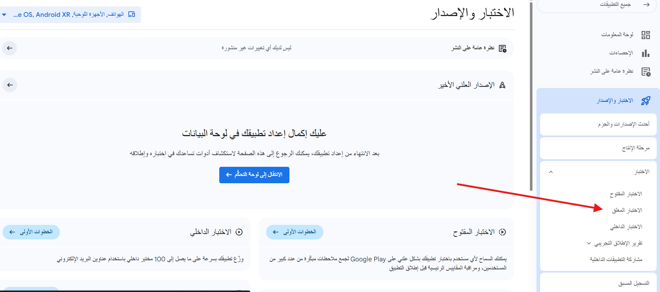Viewport: 660px width, 292px height.
Task: Expand the Pre-launch report submenu
Action: [x=588, y=243]
